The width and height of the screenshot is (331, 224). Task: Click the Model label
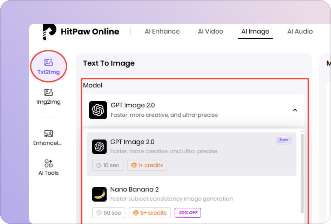click(93, 85)
